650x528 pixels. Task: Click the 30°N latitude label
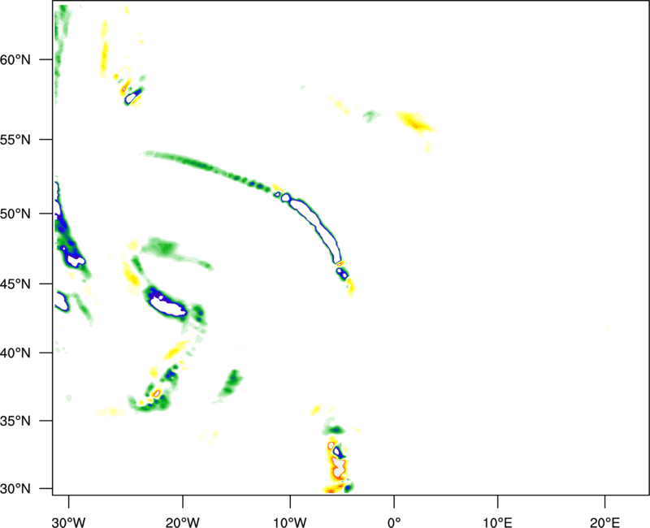pos(15,489)
